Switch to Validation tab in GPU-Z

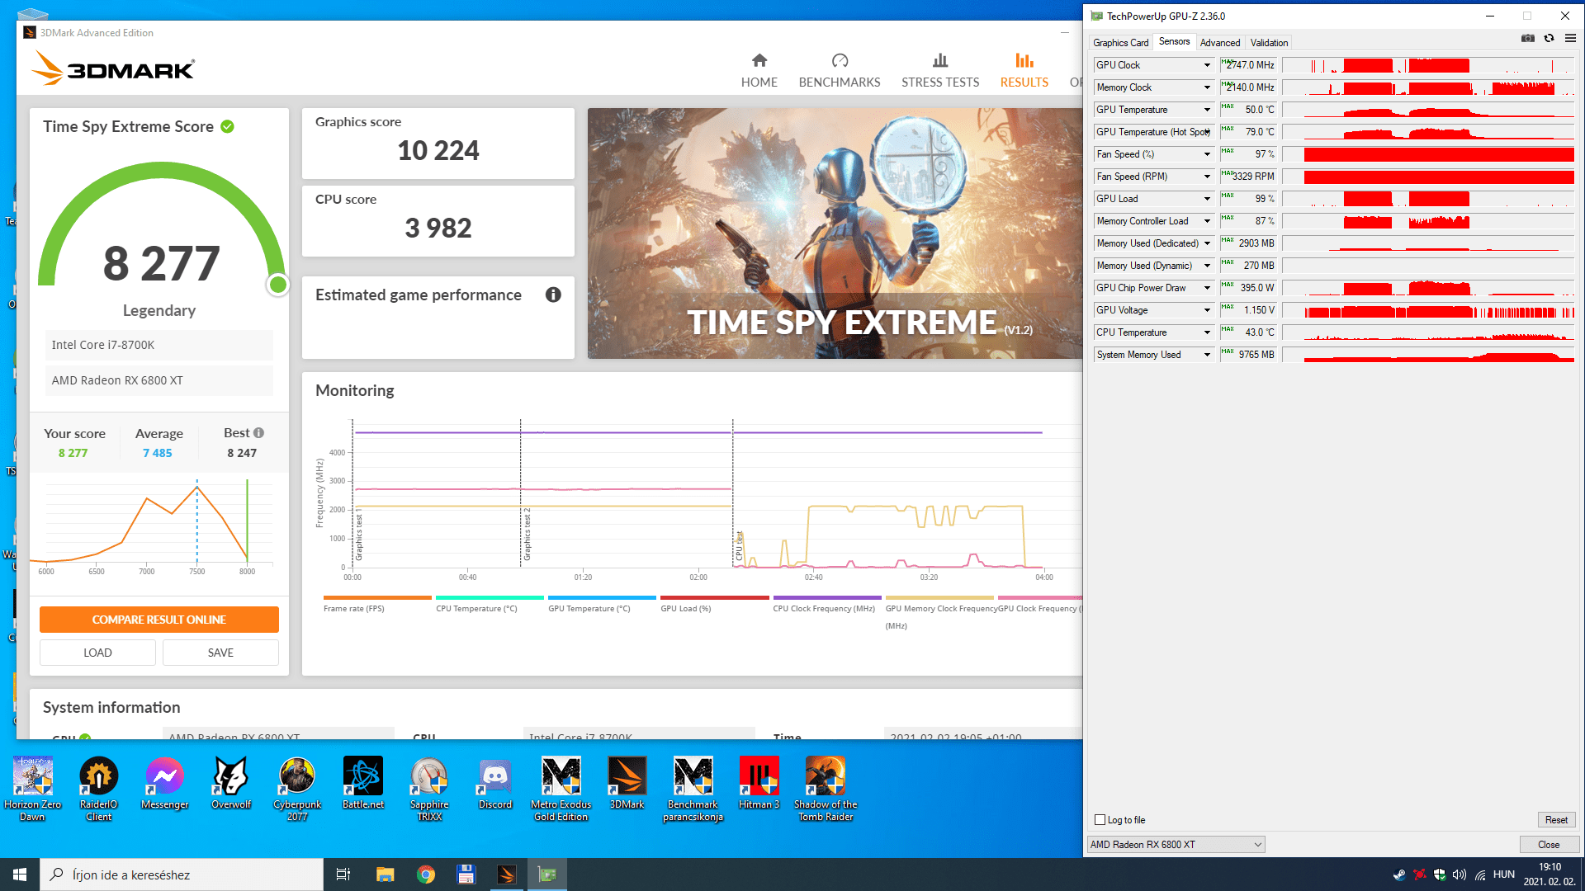tap(1269, 43)
